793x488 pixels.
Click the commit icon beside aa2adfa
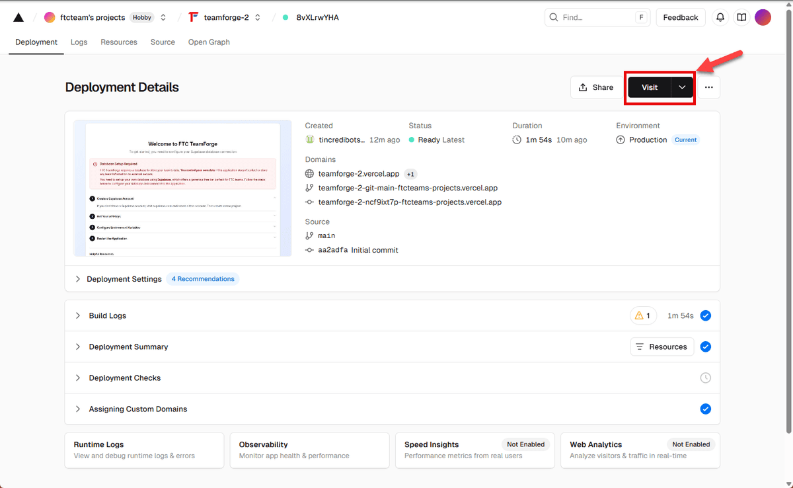(x=309, y=250)
